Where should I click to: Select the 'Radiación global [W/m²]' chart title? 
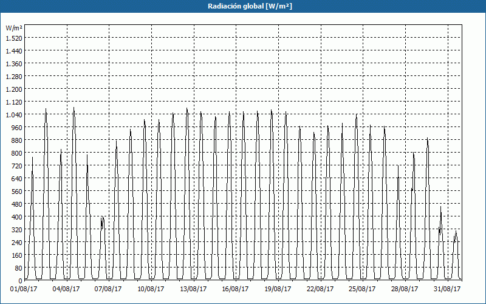[x=250, y=6]
